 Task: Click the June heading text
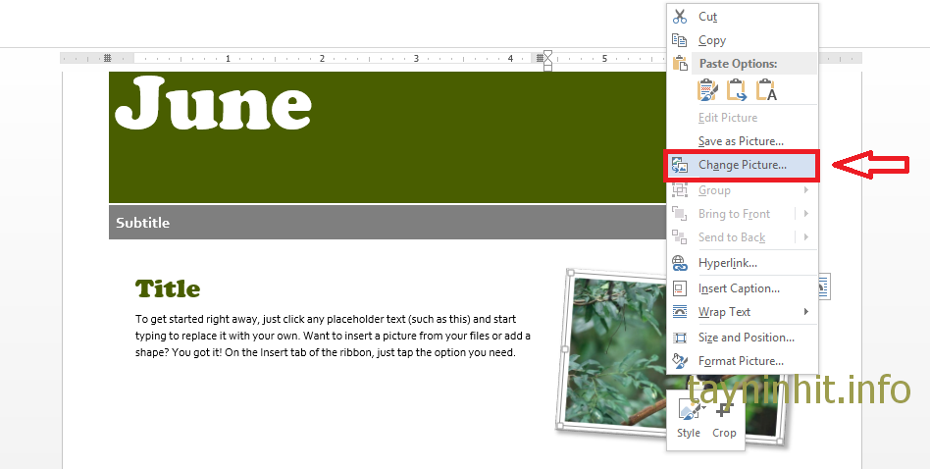coord(214,102)
